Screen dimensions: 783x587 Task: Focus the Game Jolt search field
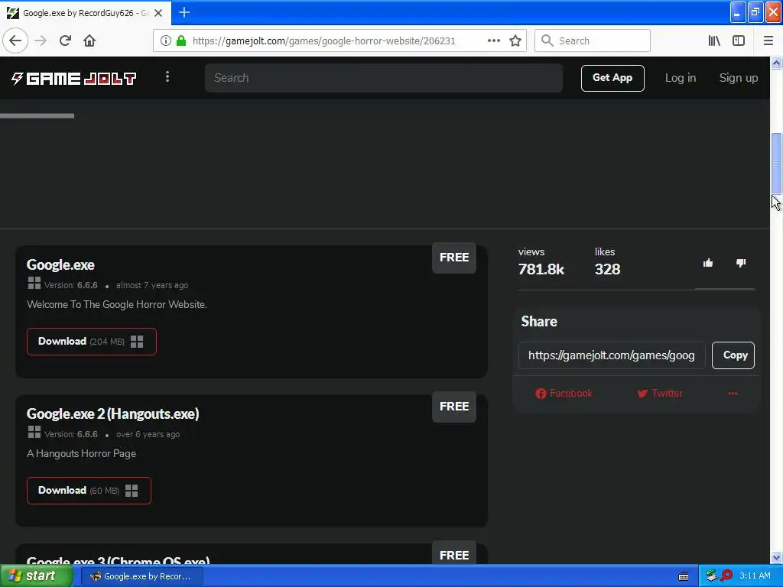[384, 78]
